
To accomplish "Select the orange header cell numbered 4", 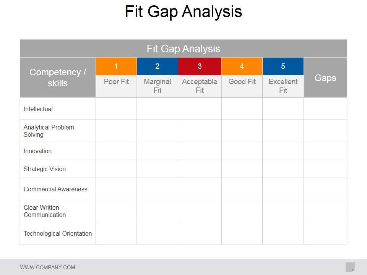I will click(242, 66).
